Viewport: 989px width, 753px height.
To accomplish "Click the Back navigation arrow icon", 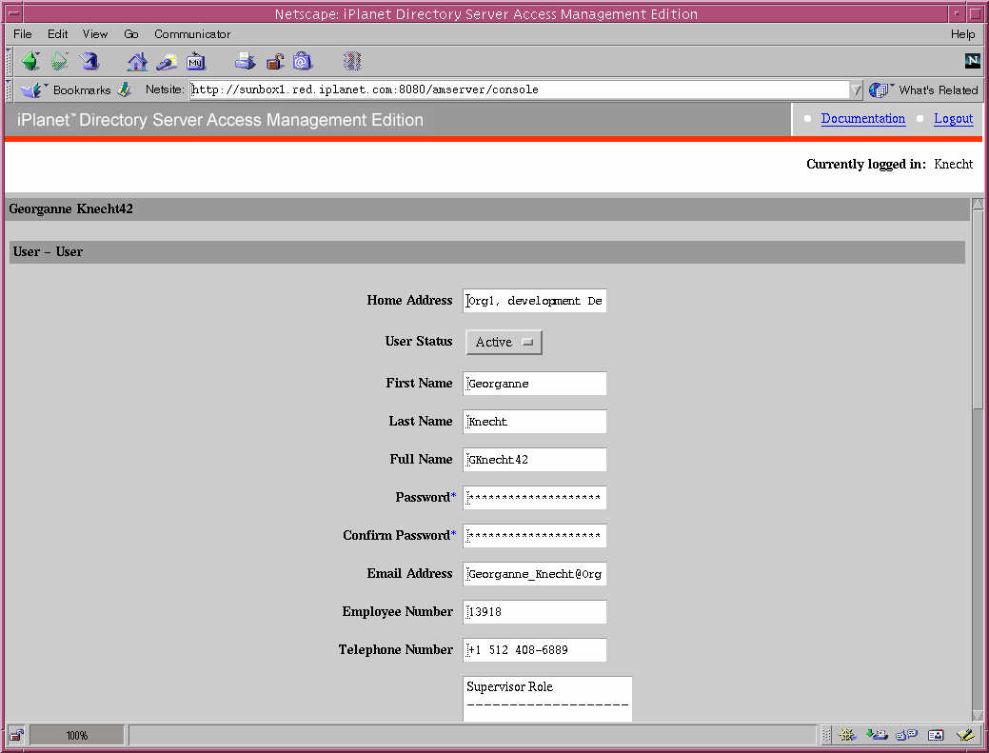I will point(30,61).
